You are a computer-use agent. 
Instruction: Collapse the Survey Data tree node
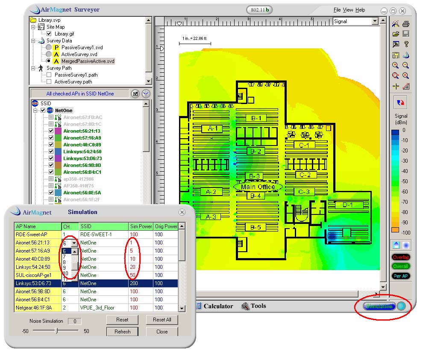33,41
